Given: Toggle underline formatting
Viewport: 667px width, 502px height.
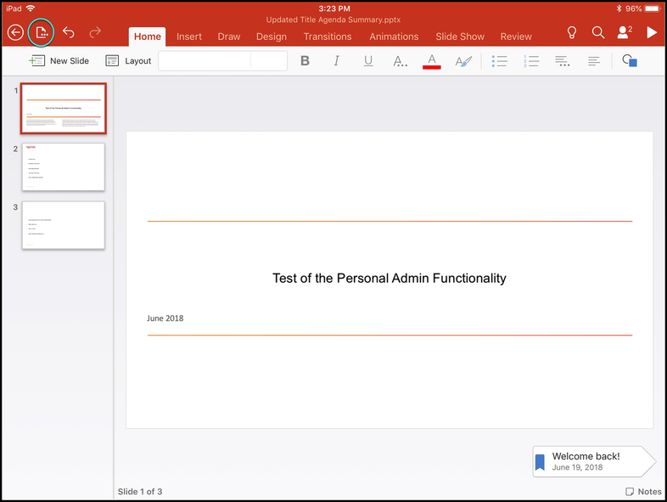Looking at the screenshot, I should [367, 61].
